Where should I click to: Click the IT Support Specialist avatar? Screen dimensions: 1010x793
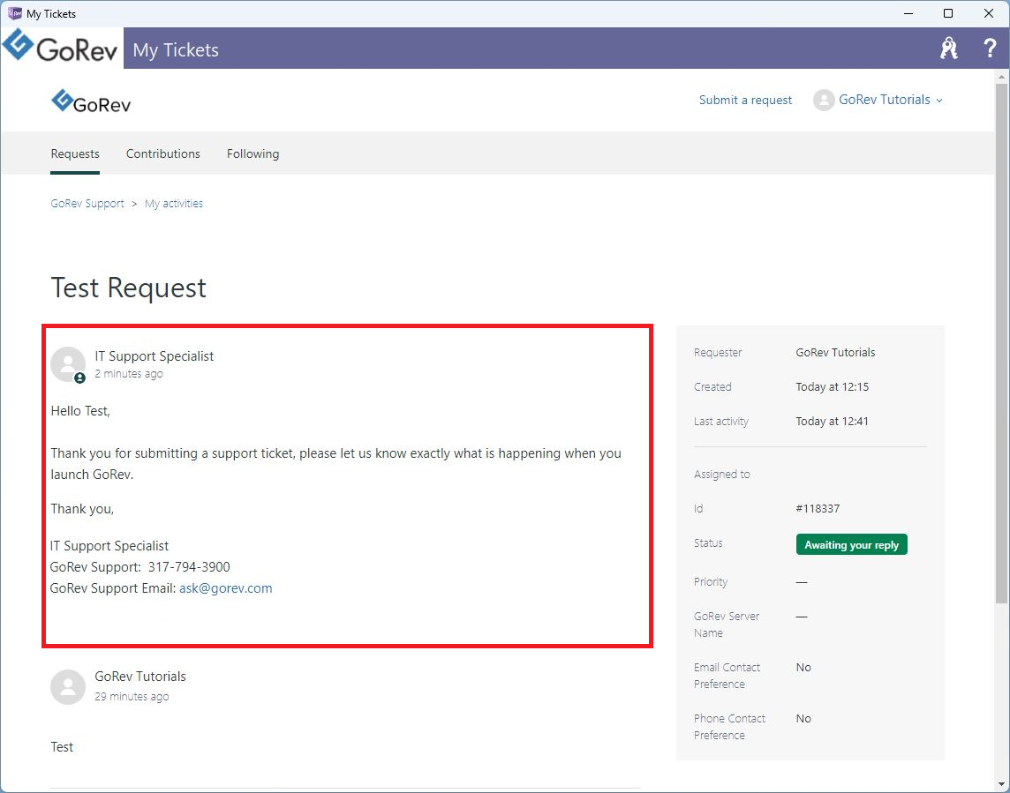[68, 364]
